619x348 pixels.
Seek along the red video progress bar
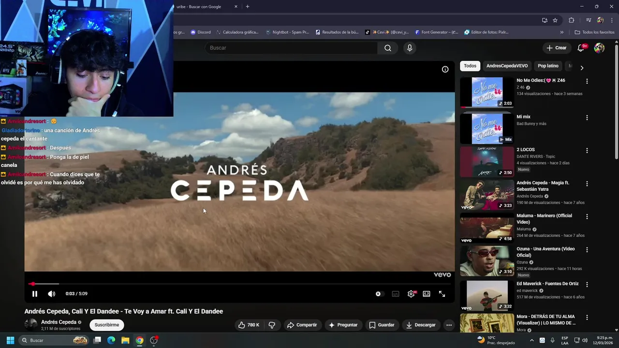pyautogui.click(x=239, y=284)
